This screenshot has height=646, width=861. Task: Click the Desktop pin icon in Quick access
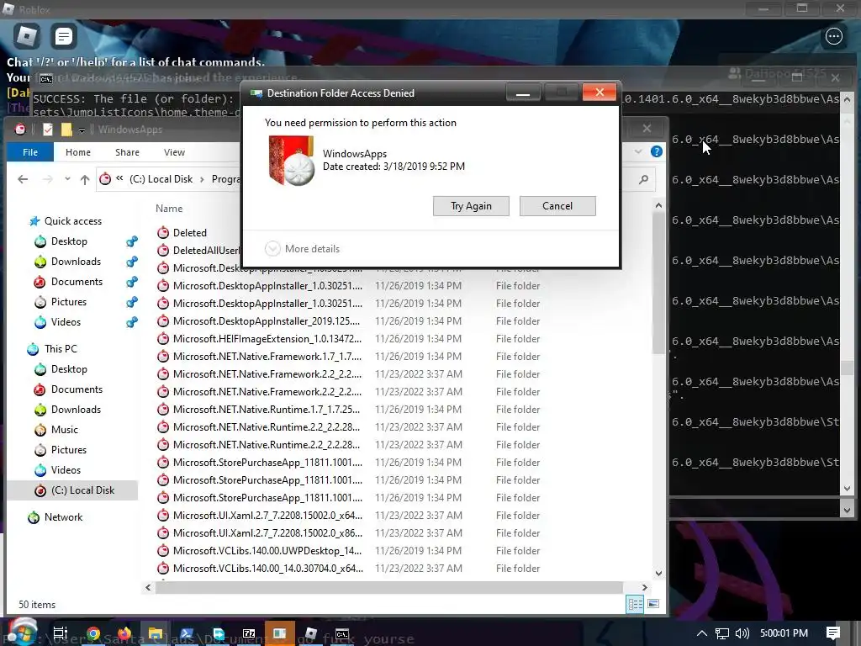pos(132,241)
